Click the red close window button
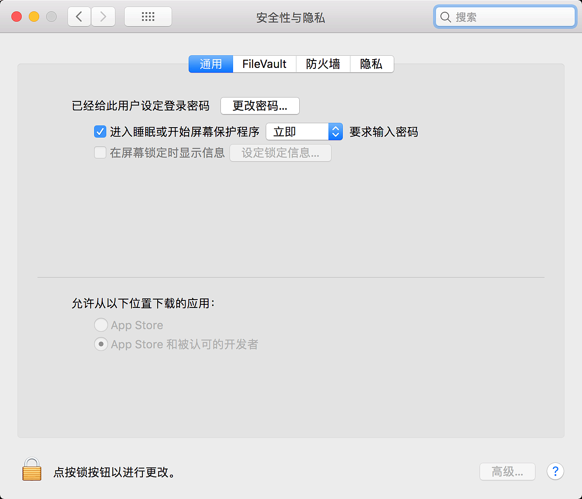This screenshot has height=499, width=582. [17, 17]
